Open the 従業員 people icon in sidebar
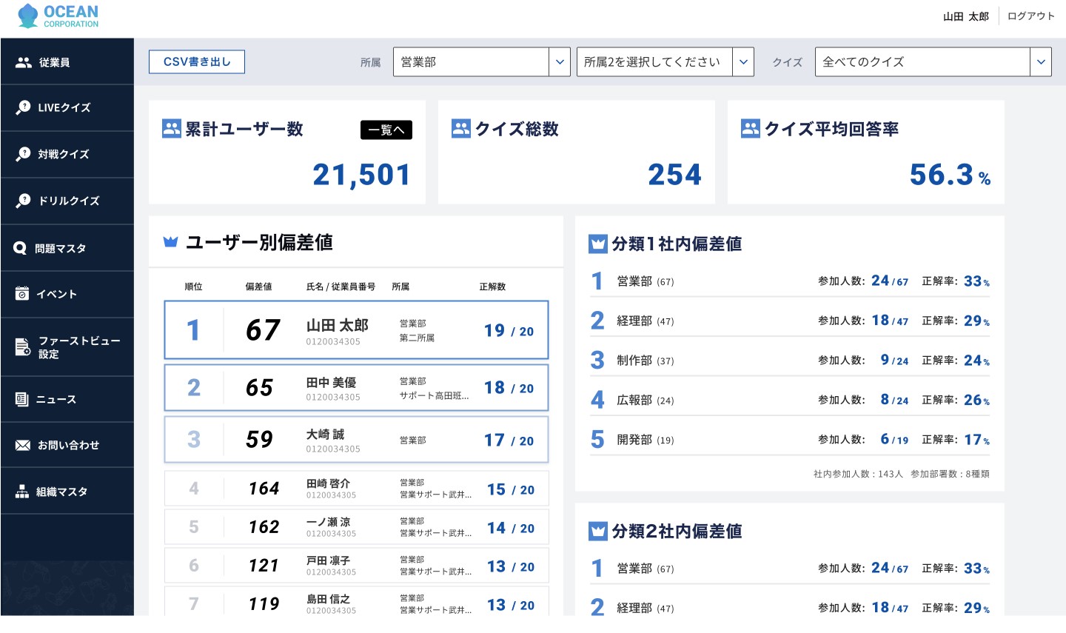This screenshot has height=633, width=1066. click(x=23, y=63)
